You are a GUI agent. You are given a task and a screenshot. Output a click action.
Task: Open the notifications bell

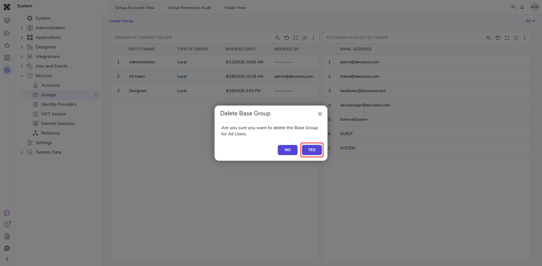point(522,7)
